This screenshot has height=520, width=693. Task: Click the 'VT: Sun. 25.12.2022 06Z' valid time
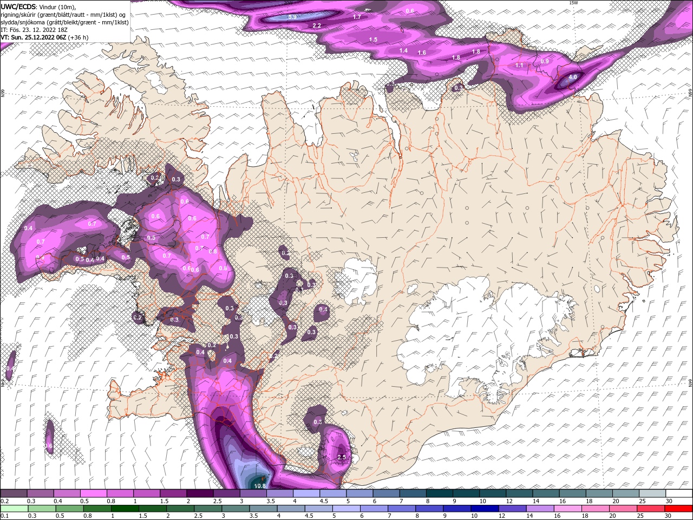(34, 37)
